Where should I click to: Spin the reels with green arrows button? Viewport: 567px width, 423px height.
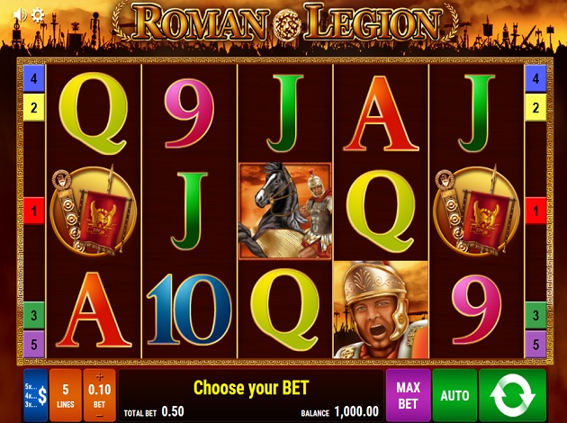(512, 395)
